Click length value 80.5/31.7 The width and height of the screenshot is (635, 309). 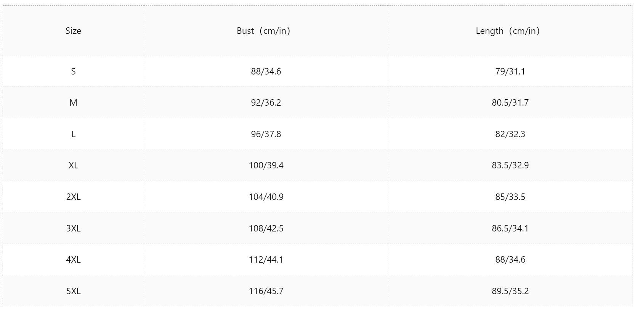510,103
